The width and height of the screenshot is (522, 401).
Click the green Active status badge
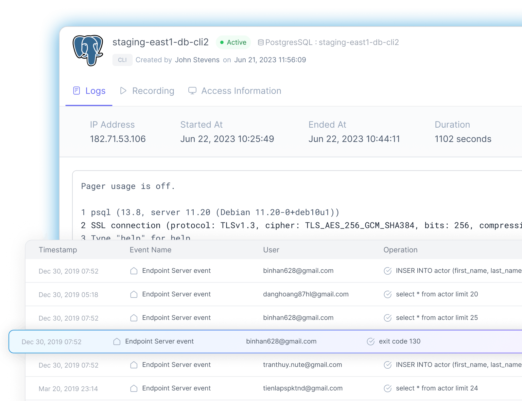[233, 42]
